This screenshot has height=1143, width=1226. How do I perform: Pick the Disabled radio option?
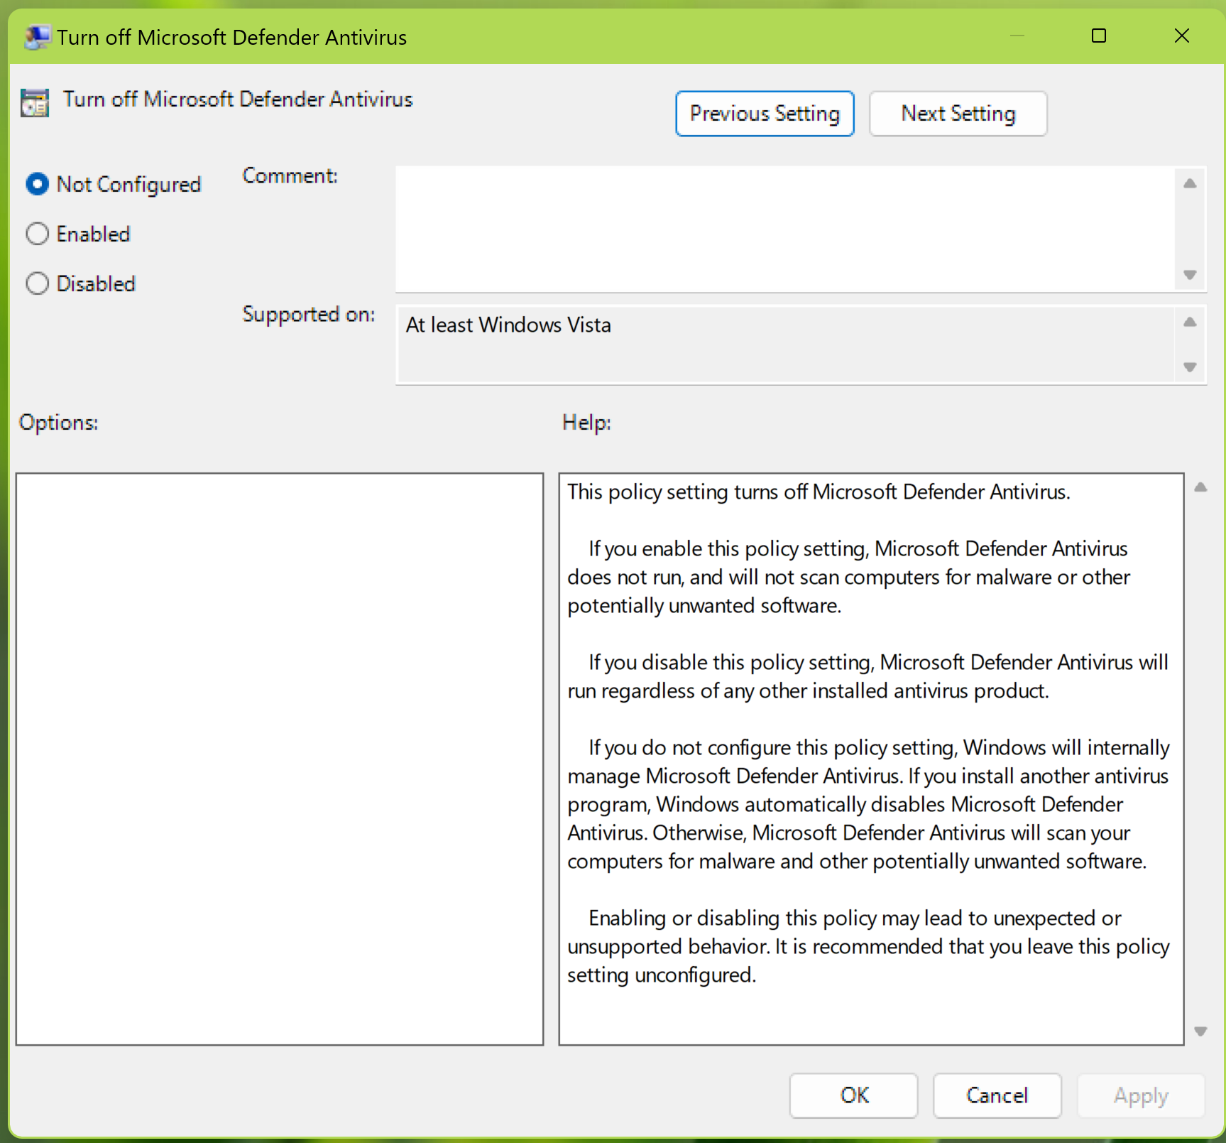[x=38, y=284]
